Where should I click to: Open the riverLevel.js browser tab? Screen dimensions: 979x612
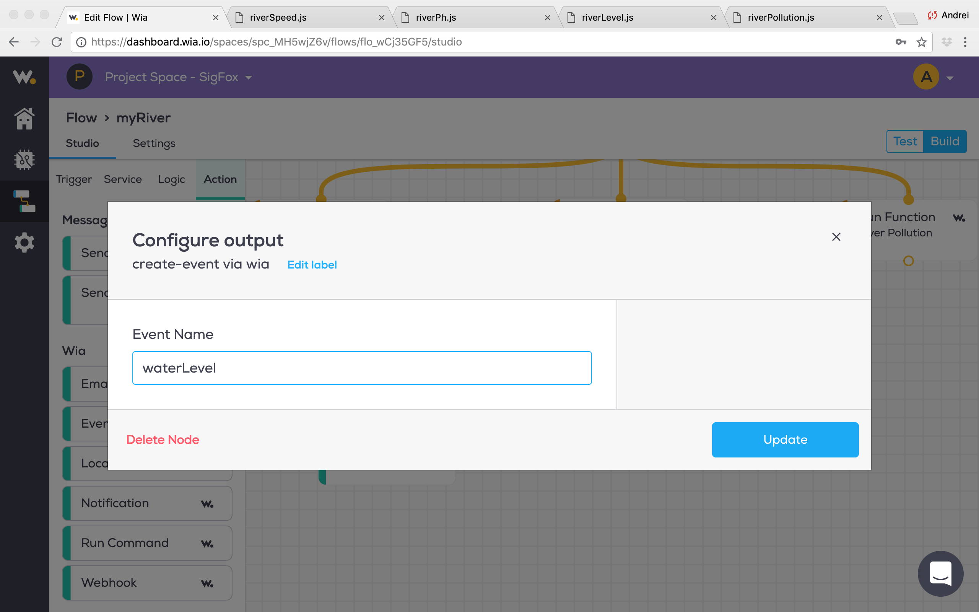[x=607, y=18]
